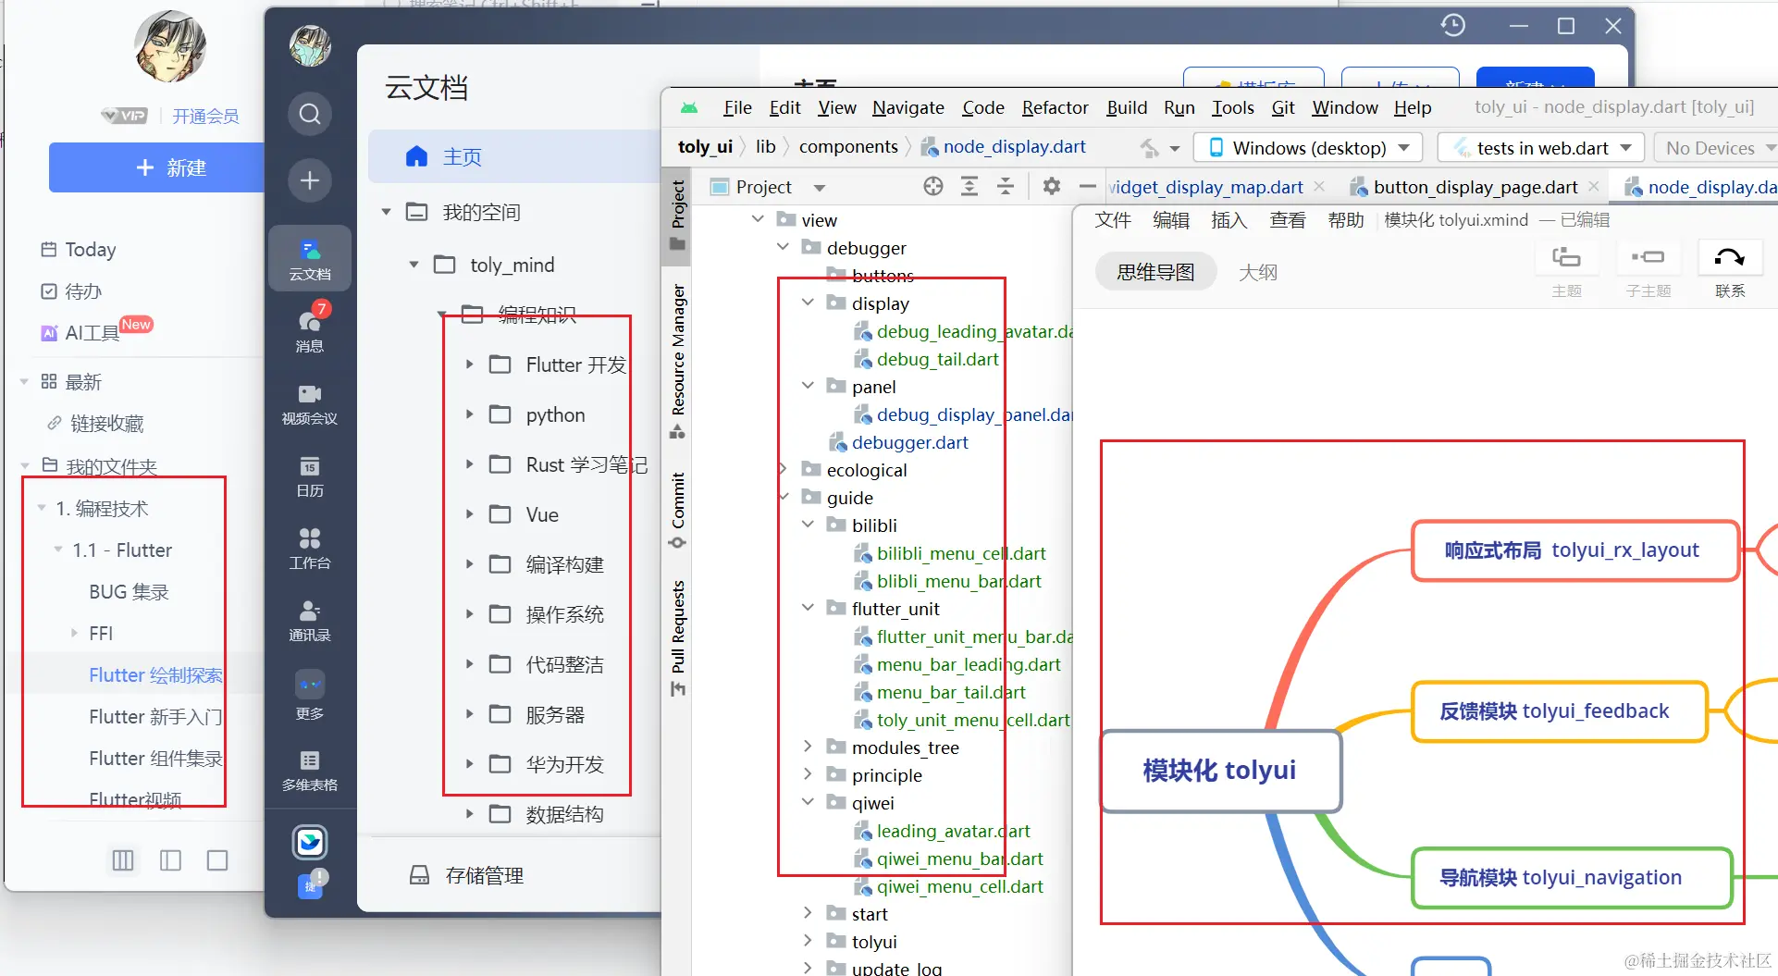
Task: Open 多维表格 in the dark sidebar
Action: click(310, 771)
